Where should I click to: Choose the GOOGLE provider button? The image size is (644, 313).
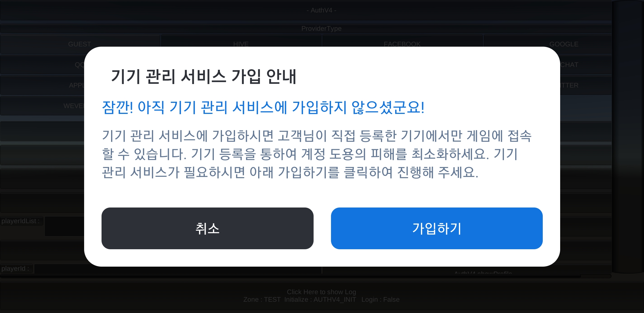(x=564, y=44)
